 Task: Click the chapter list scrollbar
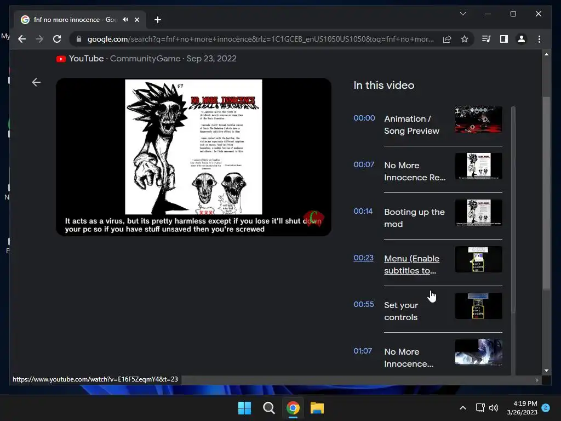pos(513,209)
